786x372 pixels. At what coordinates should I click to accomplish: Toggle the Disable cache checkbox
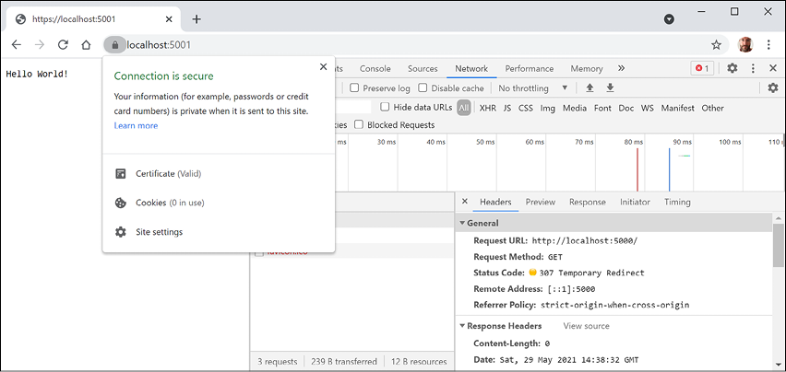pyautogui.click(x=423, y=88)
